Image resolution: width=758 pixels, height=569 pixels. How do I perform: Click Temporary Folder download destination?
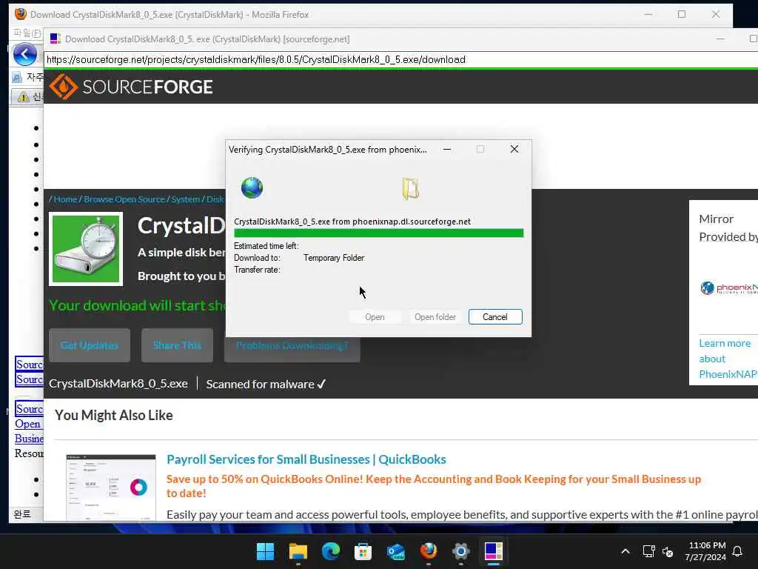tap(334, 258)
